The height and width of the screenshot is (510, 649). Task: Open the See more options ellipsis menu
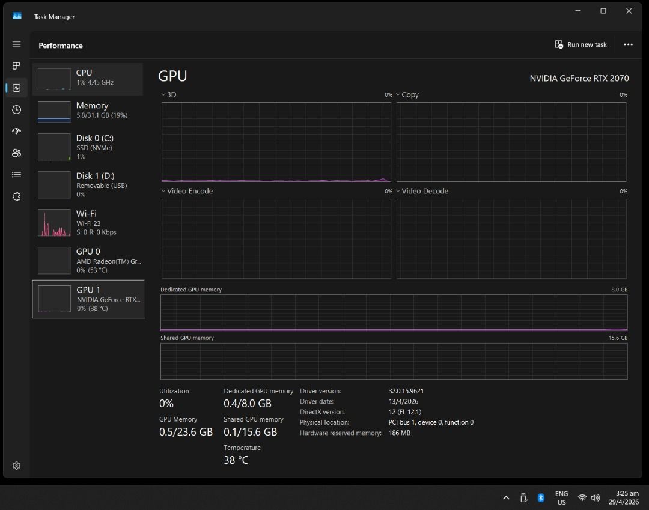(628, 44)
